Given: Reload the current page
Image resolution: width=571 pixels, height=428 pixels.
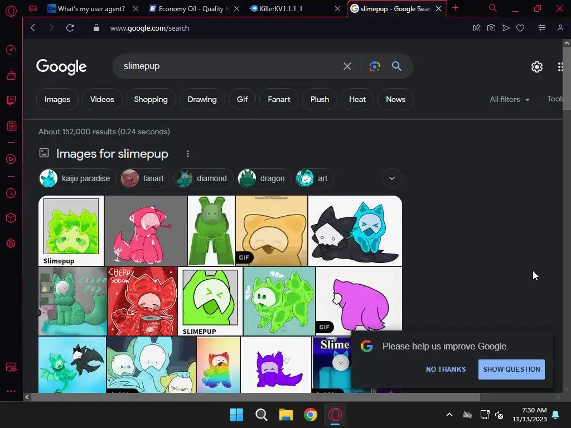Looking at the screenshot, I should 70,28.
